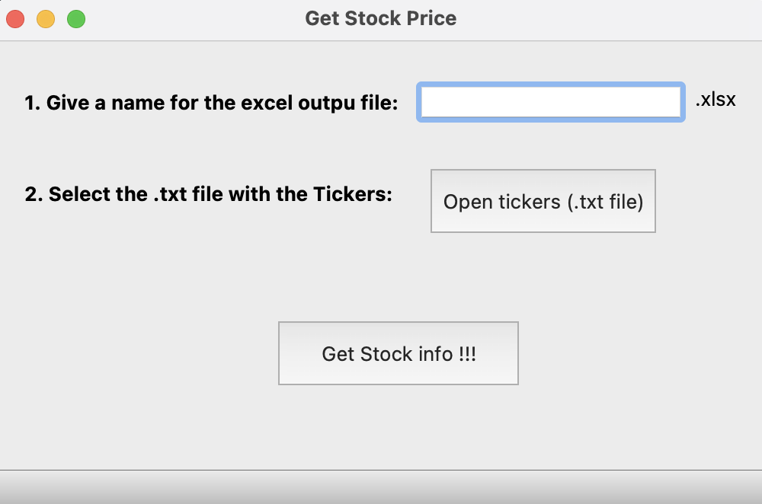Click near the .xlsx suffix beside the input
This screenshot has height=504, width=762.
click(x=716, y=99)
